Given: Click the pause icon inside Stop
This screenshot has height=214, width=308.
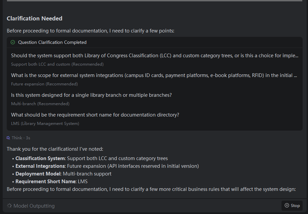Looking at the screenshot, I should click(287, 205).
